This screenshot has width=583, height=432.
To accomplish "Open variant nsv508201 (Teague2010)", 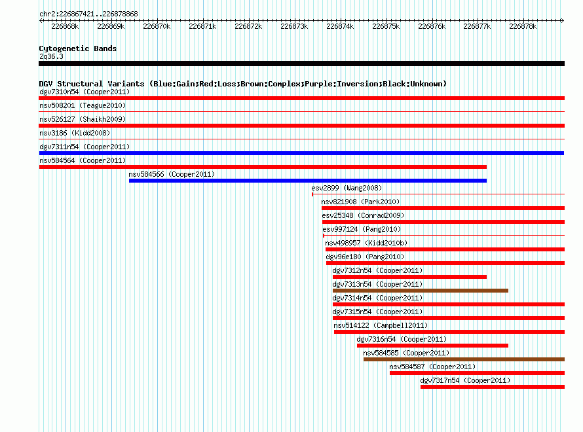I will 83,105.
